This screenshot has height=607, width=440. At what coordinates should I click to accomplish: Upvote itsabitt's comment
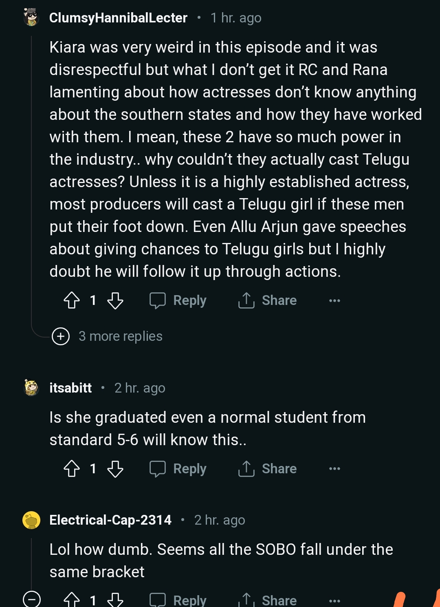pos(72,469)
